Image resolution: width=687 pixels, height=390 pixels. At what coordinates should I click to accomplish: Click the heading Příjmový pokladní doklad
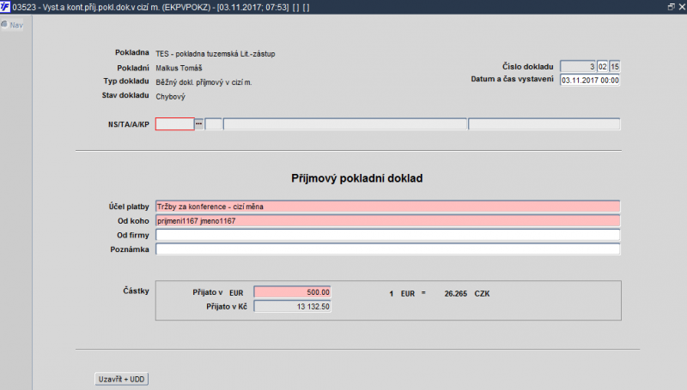[x=357, y=178]
